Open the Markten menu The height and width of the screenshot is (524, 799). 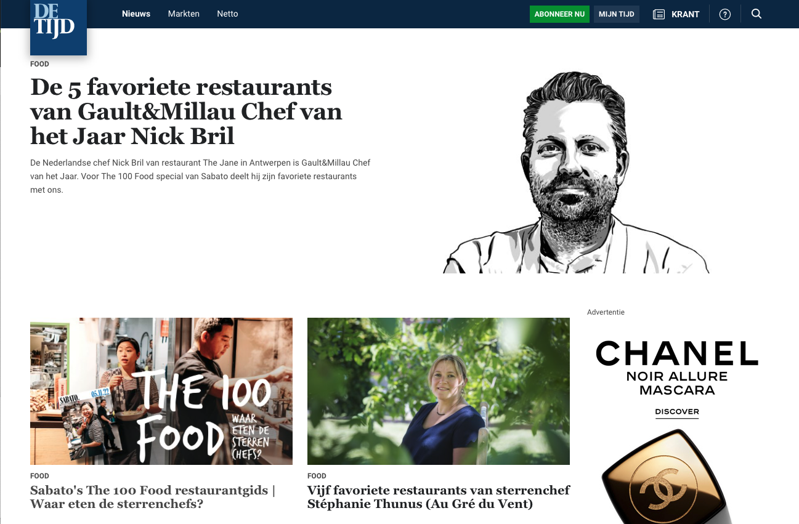[184, 14]
